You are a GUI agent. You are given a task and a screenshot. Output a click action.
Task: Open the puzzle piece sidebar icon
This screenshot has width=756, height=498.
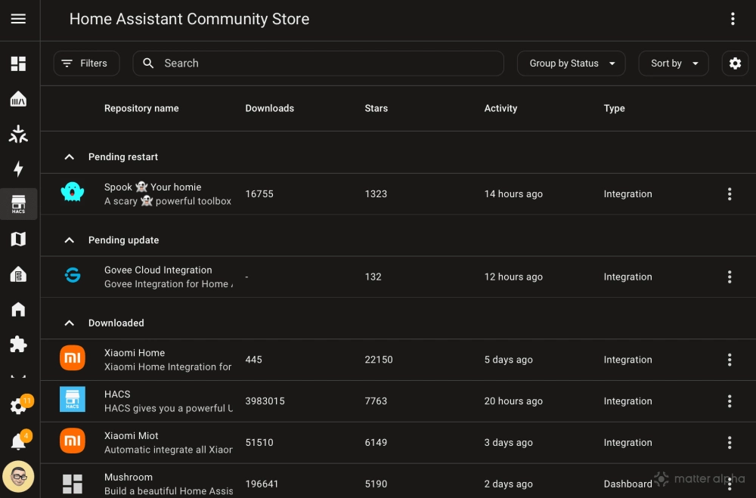[18, 344]
